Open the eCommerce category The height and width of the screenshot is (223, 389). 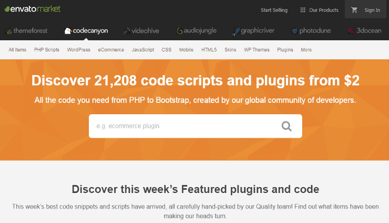click(x=111, y=49)
